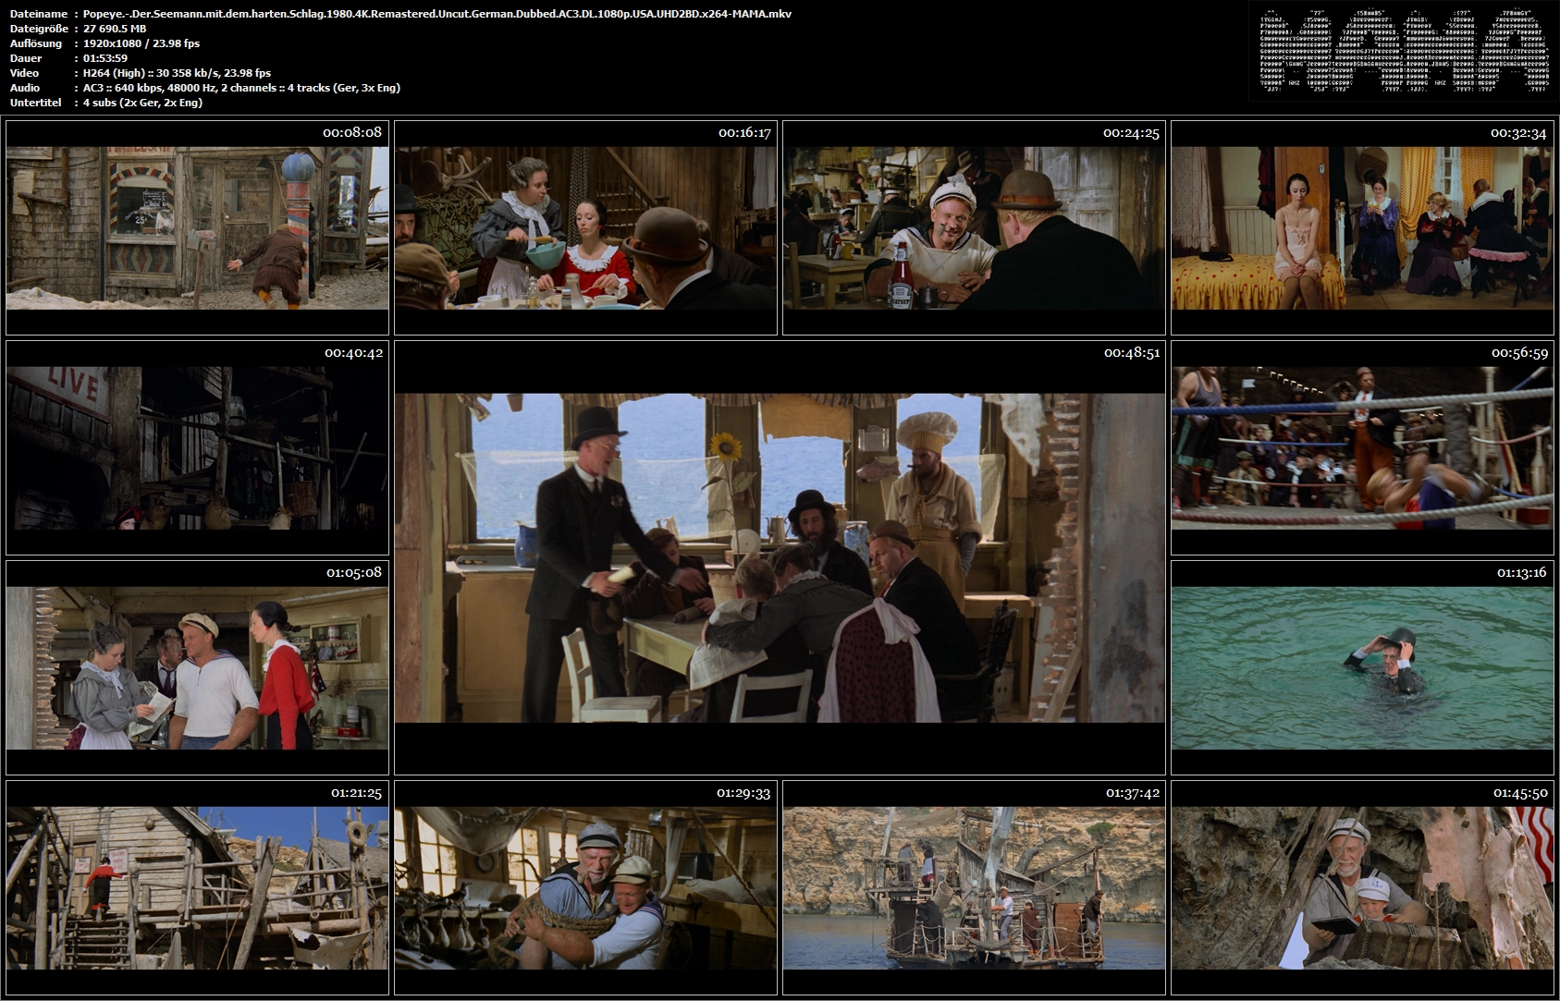Click the Auflösung label

[36, 43]
